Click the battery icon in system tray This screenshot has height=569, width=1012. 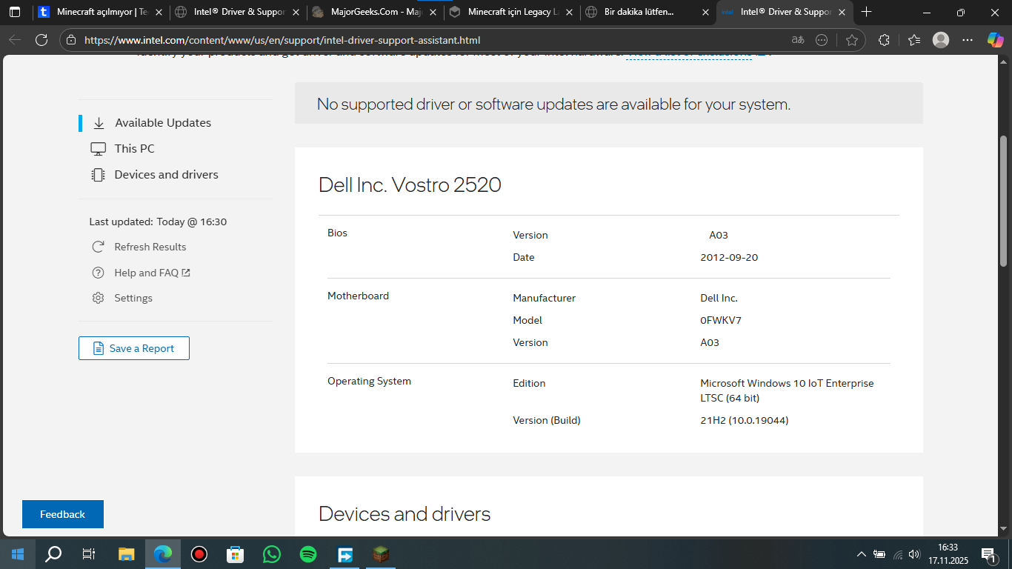pyautogui.click(x=879, y=553)
